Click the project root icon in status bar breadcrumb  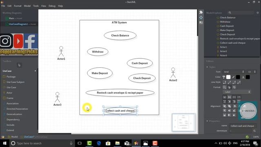(3, 137)
